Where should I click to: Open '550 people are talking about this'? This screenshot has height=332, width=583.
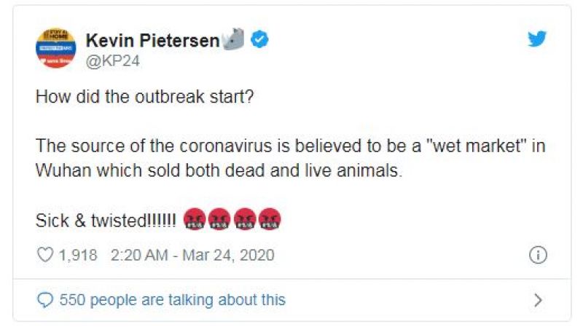tap(172, 299)
